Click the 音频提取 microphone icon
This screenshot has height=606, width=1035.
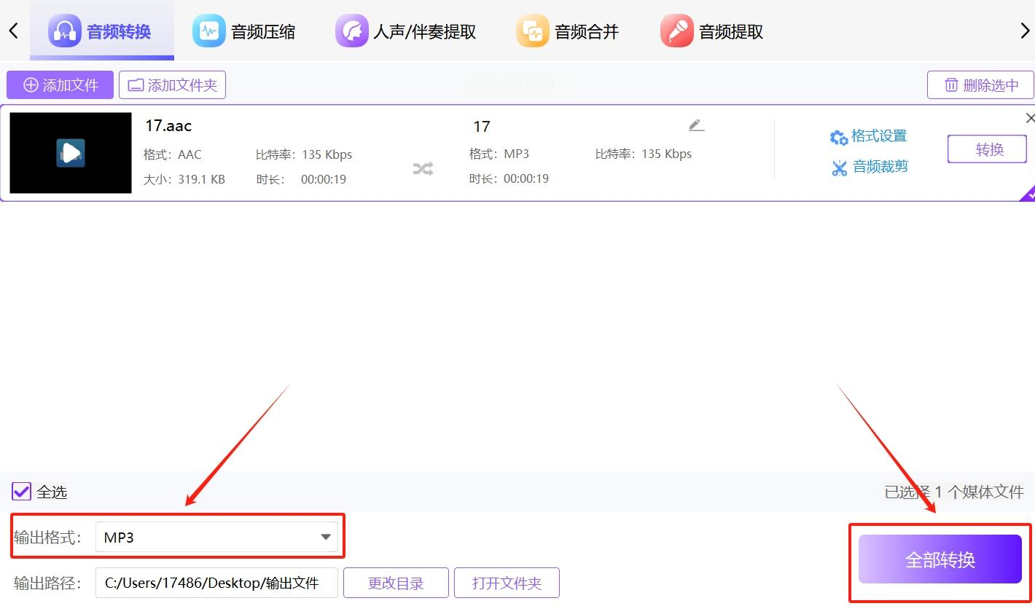677,31
